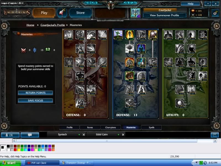Viewport: 221px width, 166px height.
Task: Open the chat speech bubble button
Action: (x=30, y=135)
